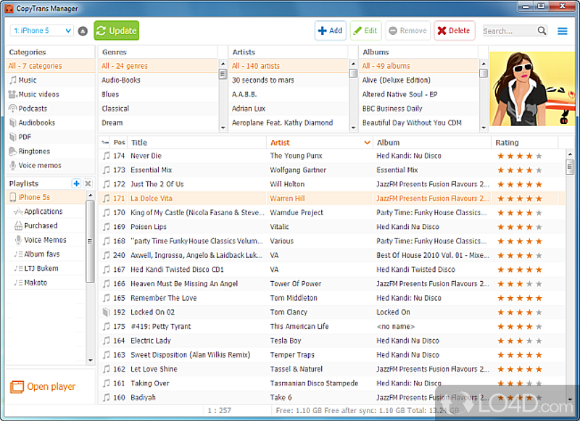Select album BBC Business Daily
Screen dimensions: 580x421
[x=419, y=109]
